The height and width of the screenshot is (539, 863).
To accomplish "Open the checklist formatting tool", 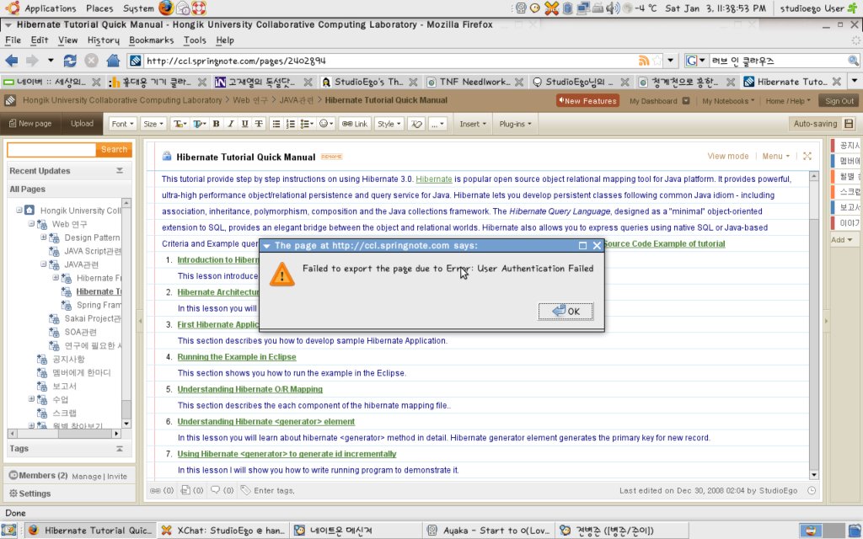I will point(307,124).
